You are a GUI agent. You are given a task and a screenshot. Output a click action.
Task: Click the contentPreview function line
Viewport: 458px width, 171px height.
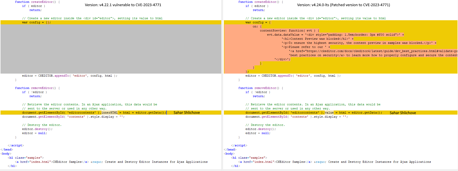tap(289, 31)
